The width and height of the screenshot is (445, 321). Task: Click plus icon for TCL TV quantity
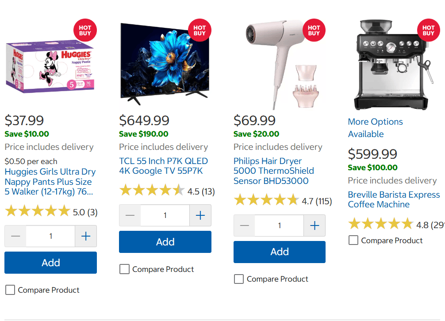(x=200, y=215)
